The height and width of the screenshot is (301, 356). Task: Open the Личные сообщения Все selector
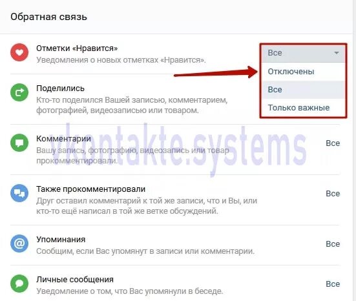[333, 284]
